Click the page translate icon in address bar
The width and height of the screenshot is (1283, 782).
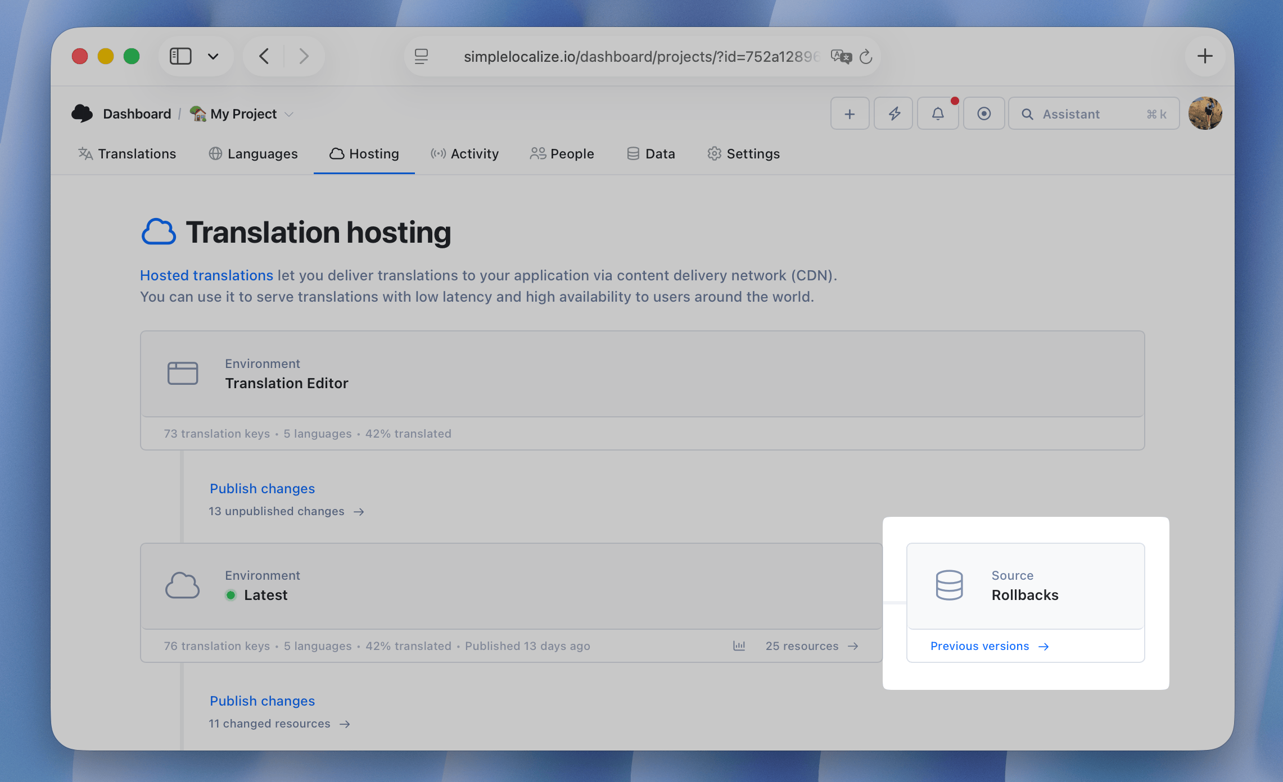[x=842, y=56]
